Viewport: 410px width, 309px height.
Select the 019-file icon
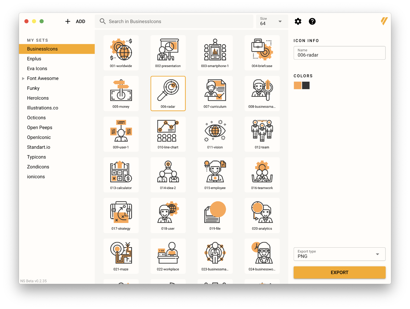point(215,215)
